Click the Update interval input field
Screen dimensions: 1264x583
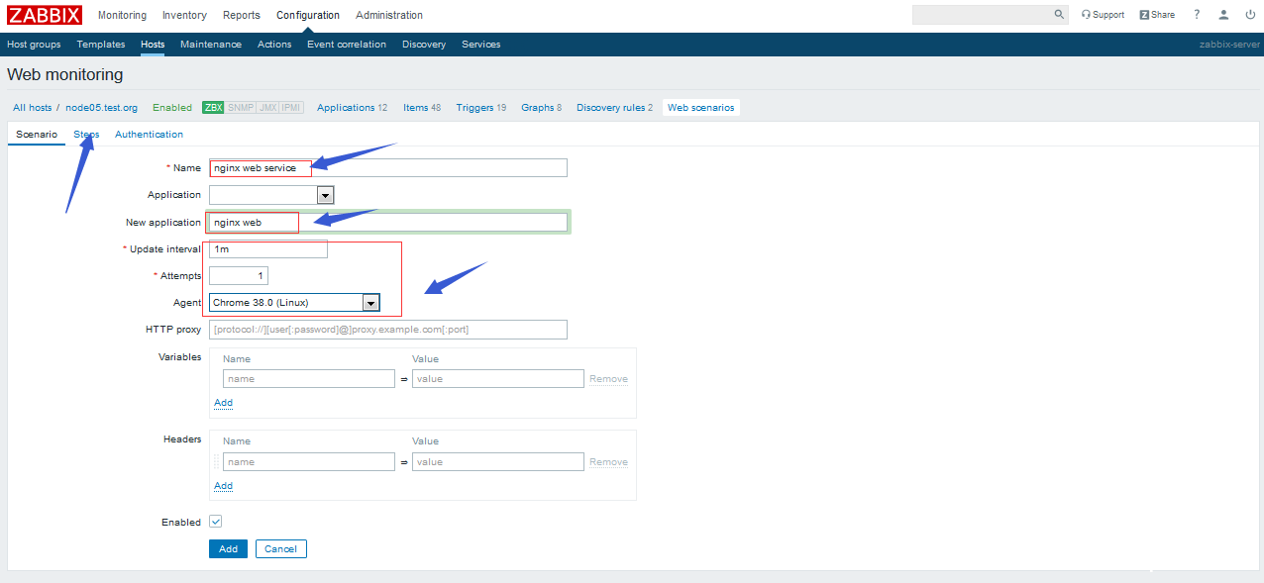tap(265, 248)
